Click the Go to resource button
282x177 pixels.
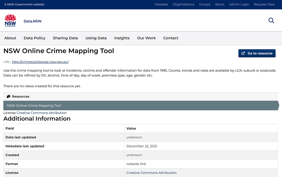257,53
